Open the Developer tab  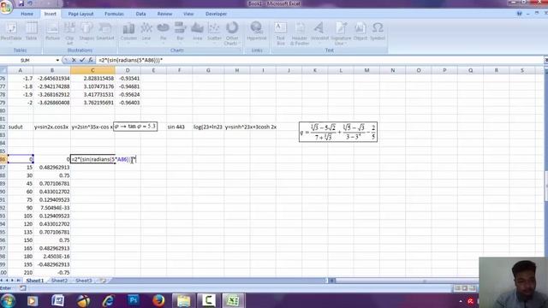pos(216,14)
